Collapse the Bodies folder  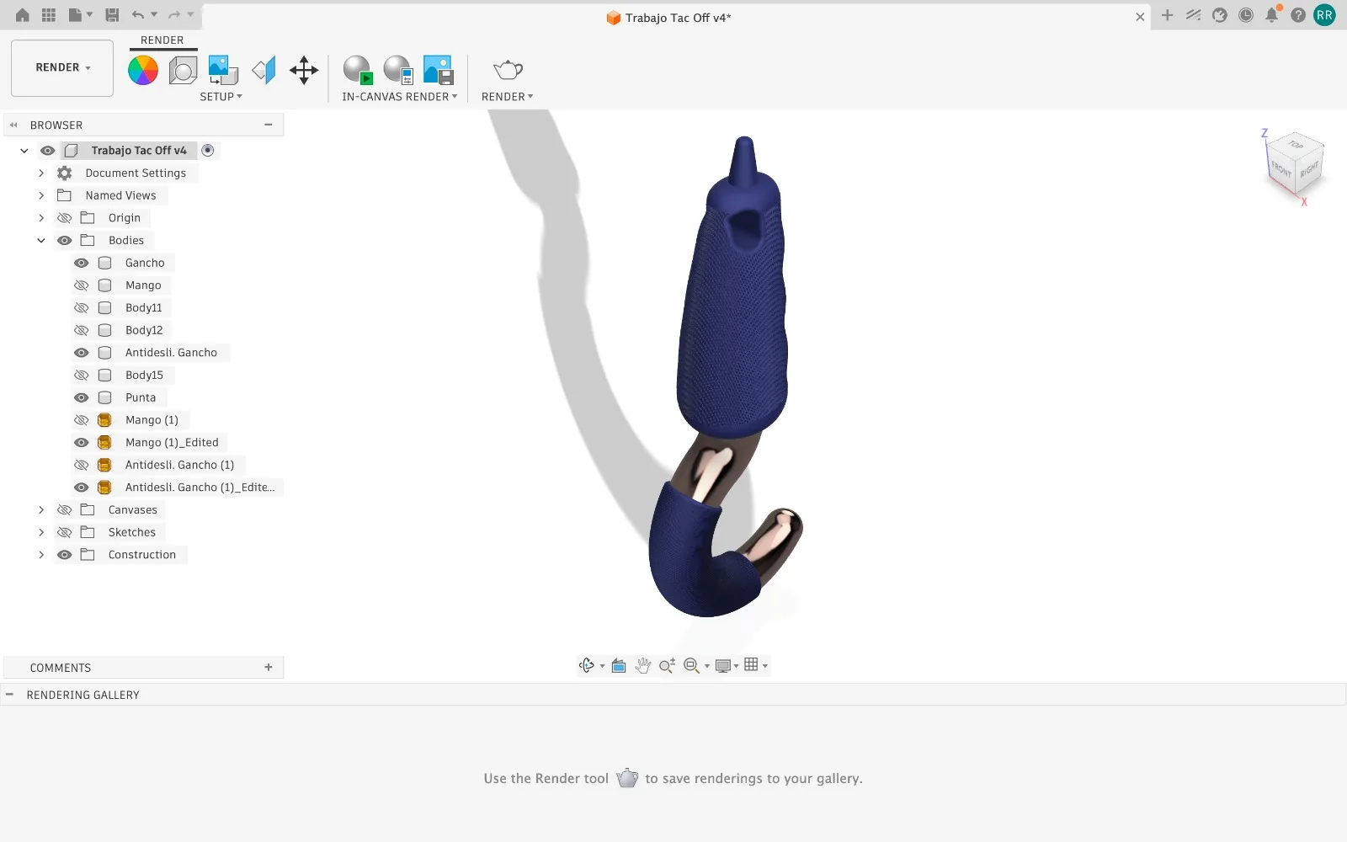pos(41,240)
